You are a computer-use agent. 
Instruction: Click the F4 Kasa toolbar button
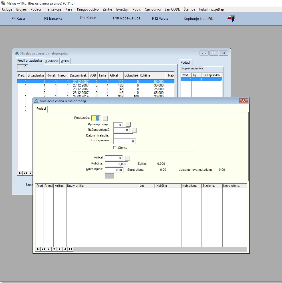point(18,19)
